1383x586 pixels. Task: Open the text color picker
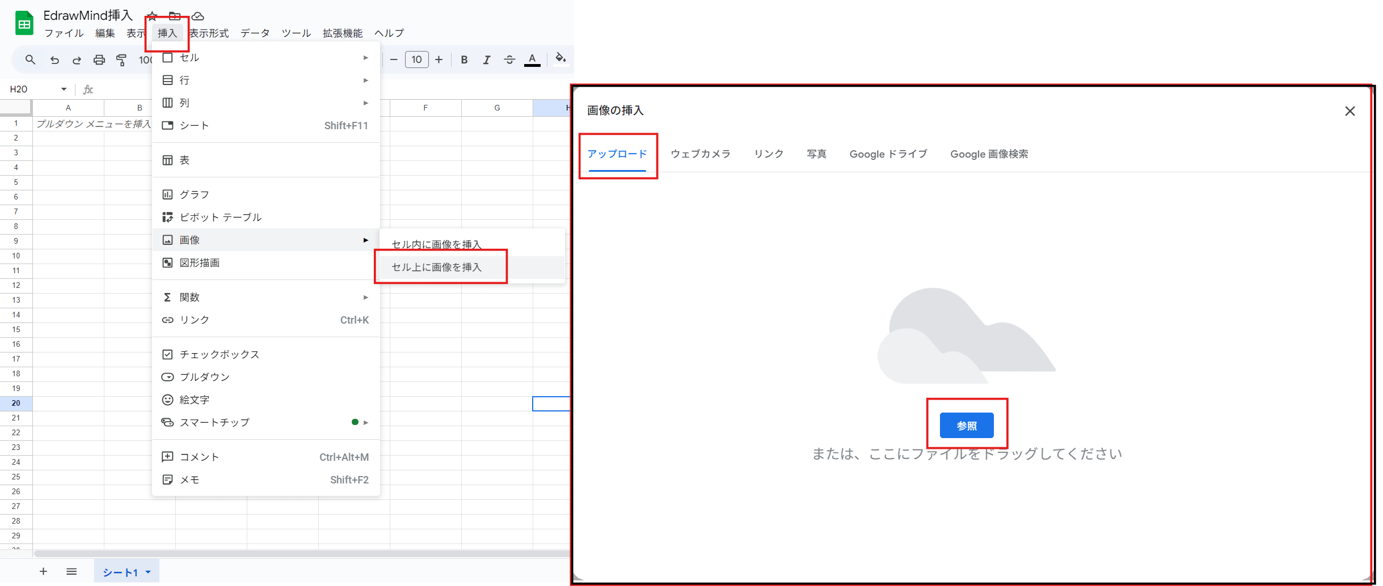tap(532, 60)
